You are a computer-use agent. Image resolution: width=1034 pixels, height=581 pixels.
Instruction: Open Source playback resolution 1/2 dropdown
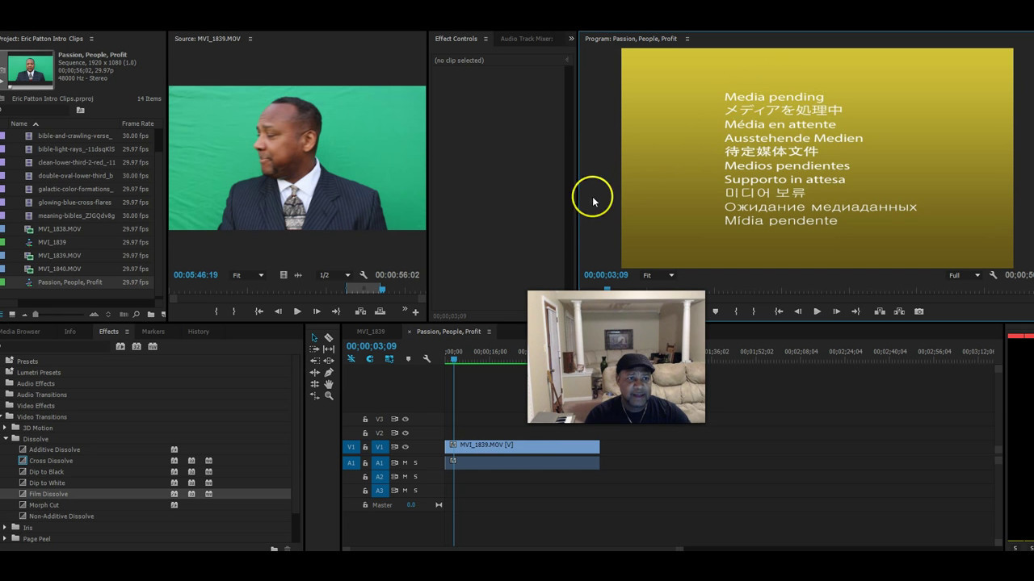click(x=334, y=275)
